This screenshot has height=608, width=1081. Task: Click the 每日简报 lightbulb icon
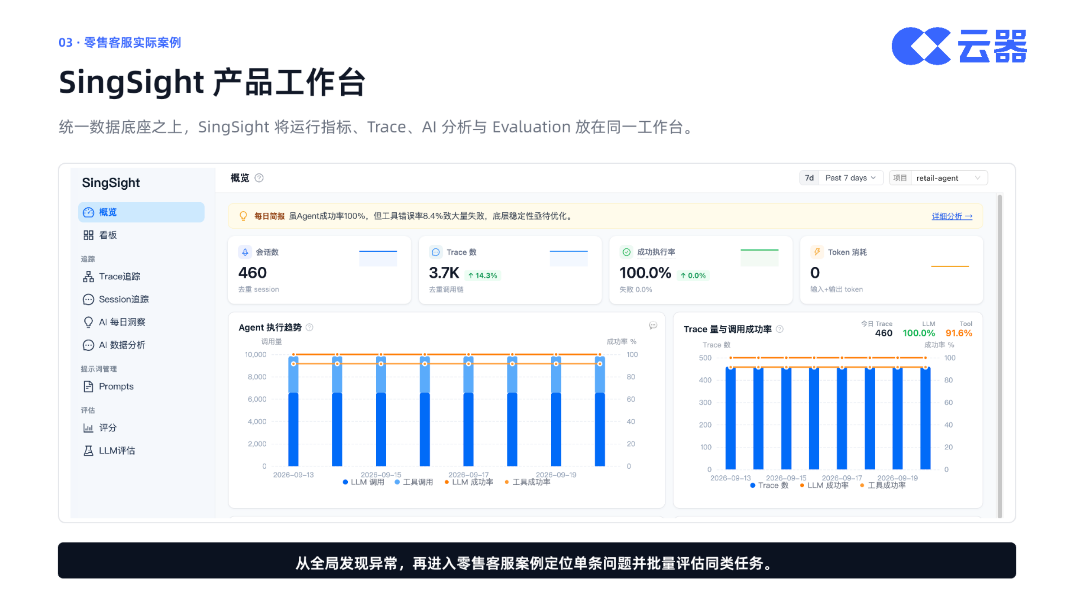(x=243, y=216)
